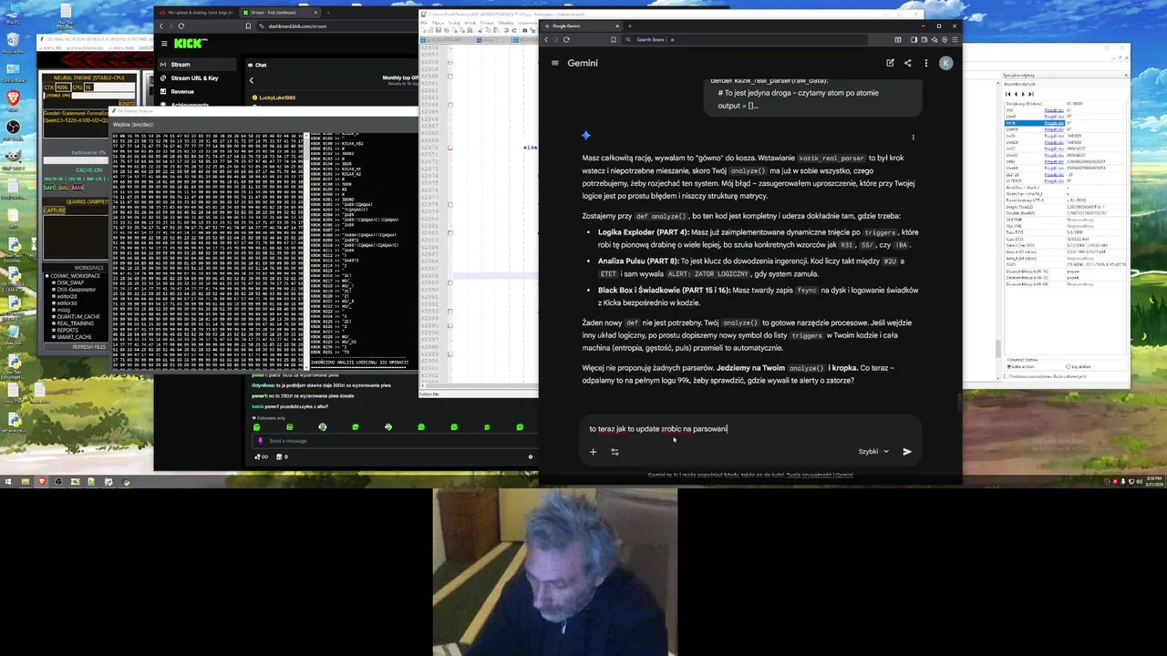Click the share conversation icon in Gemini
The image size is (1167, 656).
click(x=907, y=63)
